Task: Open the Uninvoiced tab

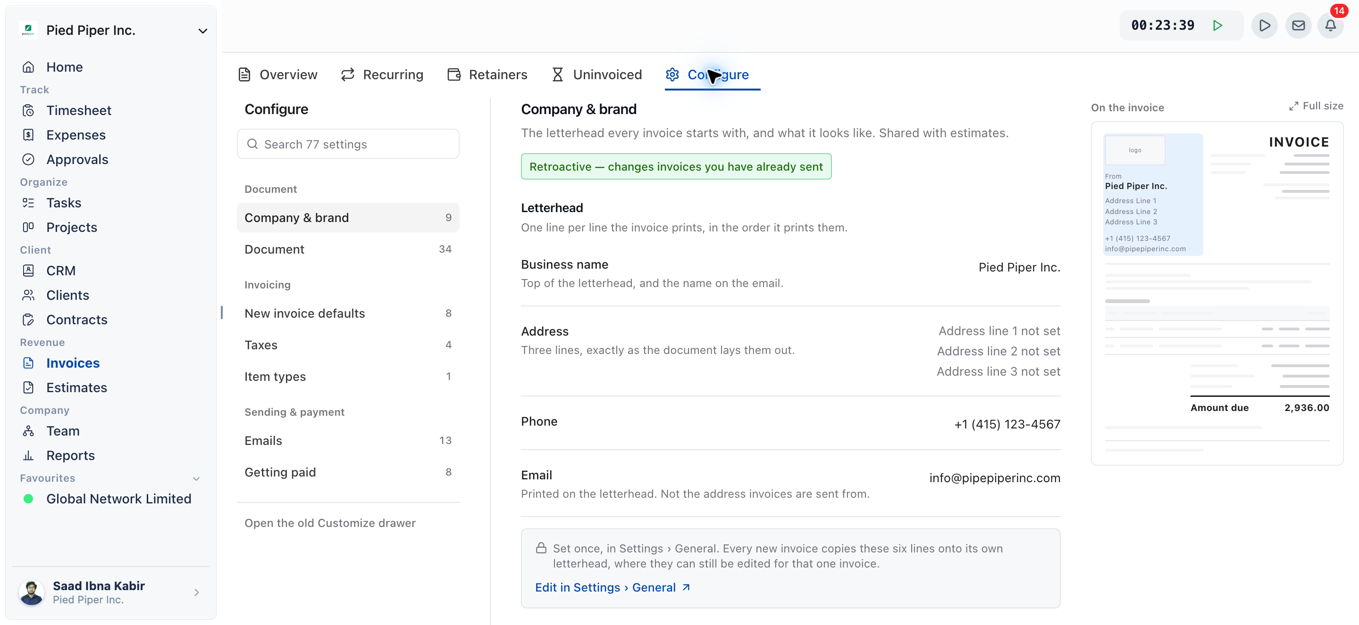Action: tap(596, 74)
